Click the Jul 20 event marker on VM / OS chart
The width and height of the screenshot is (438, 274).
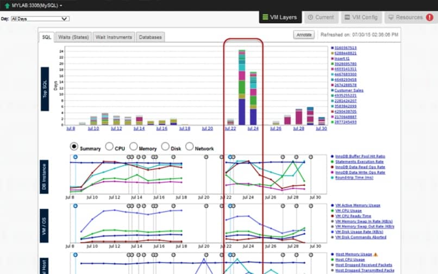click(207, 207)
